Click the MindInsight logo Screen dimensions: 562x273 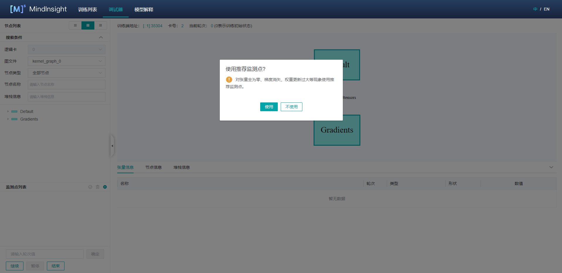(x=38, y=9)
